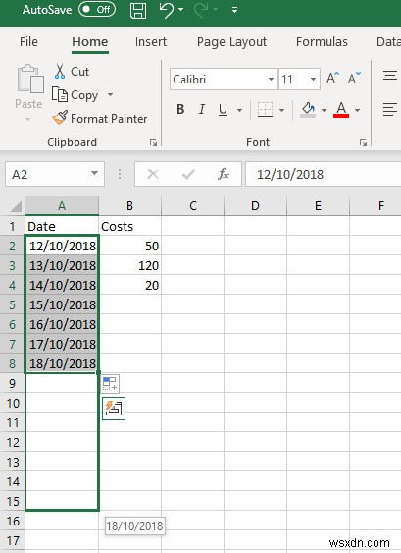Click the Save floppy disk icon

(138, 10)
